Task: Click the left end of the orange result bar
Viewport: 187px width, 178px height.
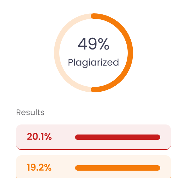Action: (x=78, y=168)
